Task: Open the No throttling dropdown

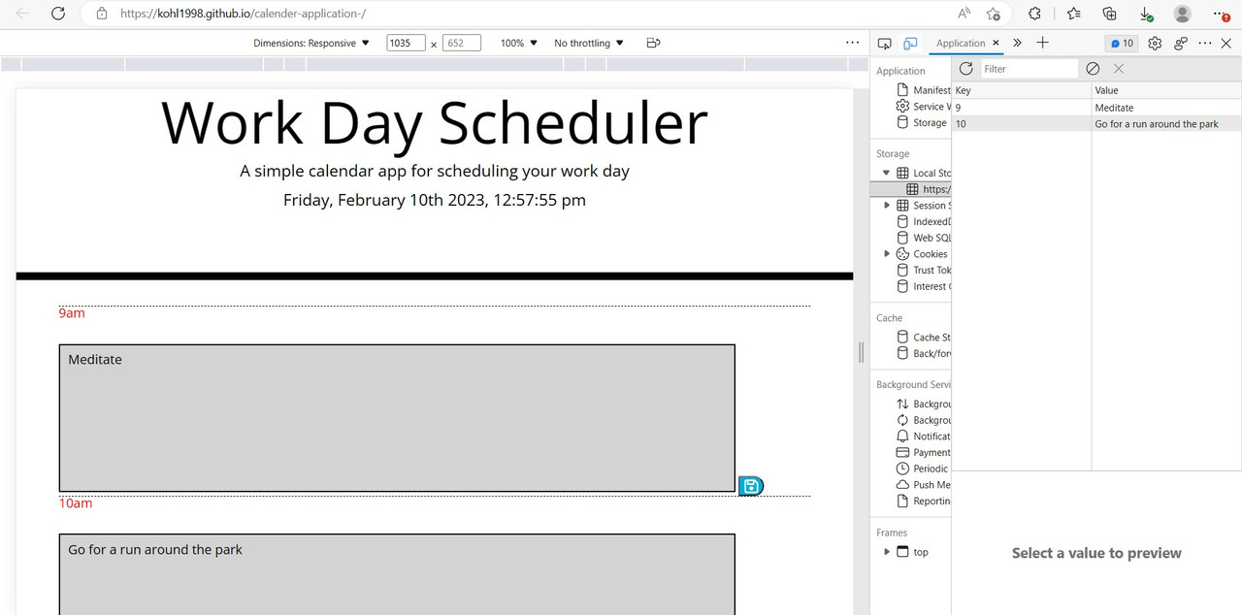Action: [586, 43]
